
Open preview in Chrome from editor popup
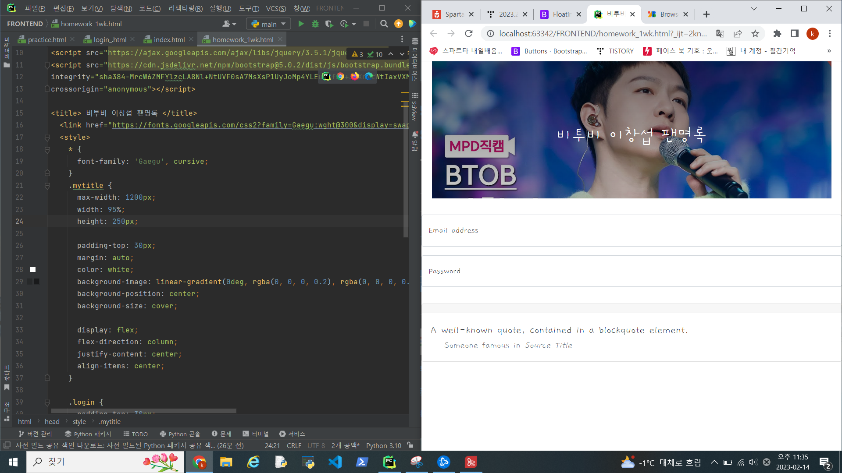[x=340, y=76]
